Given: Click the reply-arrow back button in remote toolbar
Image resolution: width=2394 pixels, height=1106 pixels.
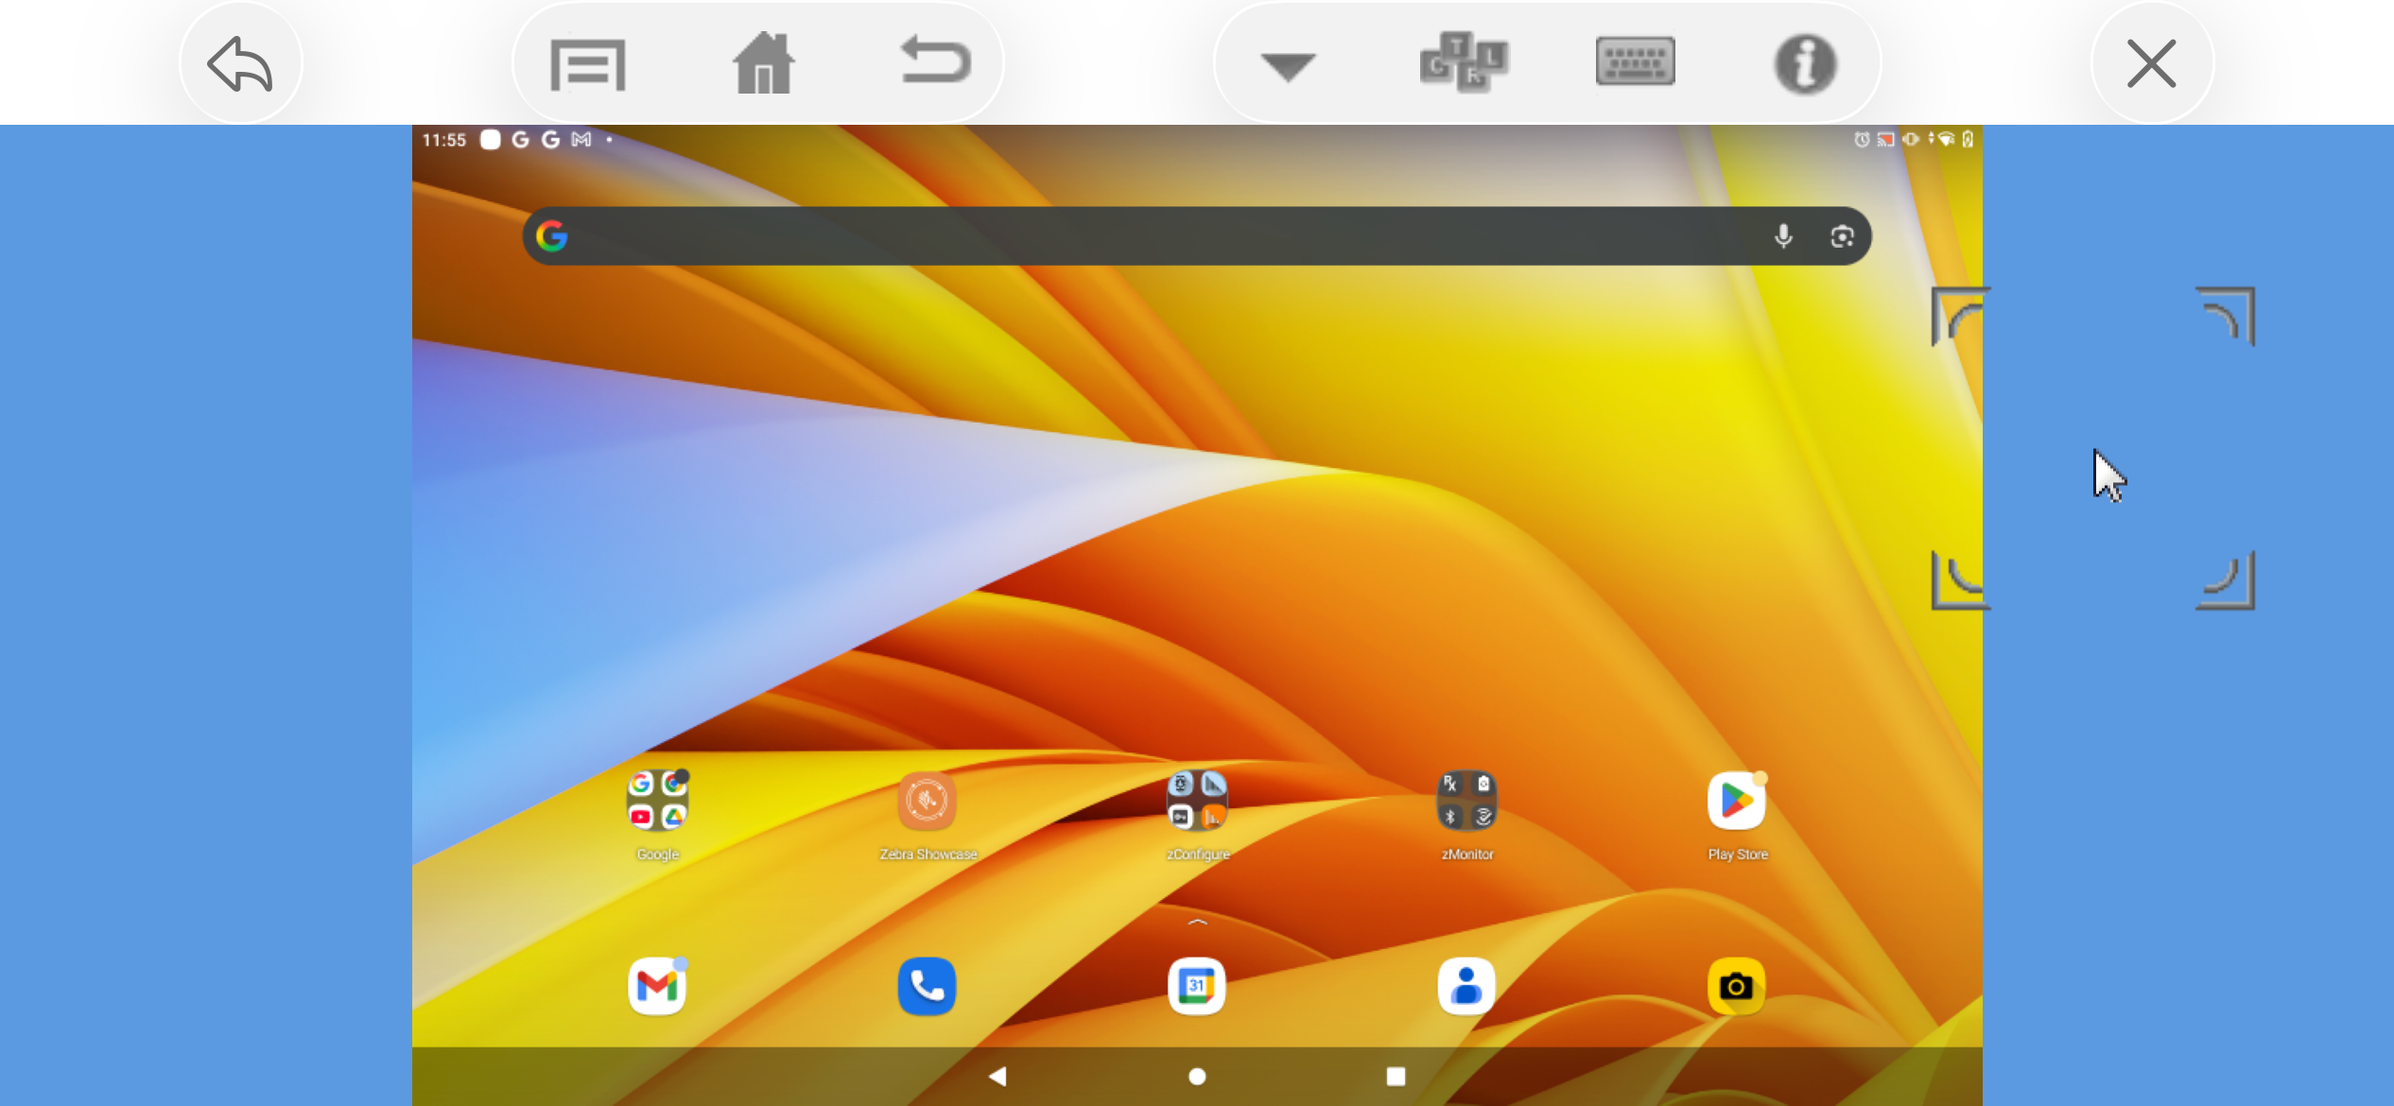Looking at the screenshot, I should [240, 63].
